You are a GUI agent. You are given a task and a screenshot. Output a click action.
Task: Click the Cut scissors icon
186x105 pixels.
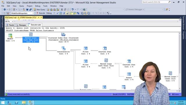[62, 10]
